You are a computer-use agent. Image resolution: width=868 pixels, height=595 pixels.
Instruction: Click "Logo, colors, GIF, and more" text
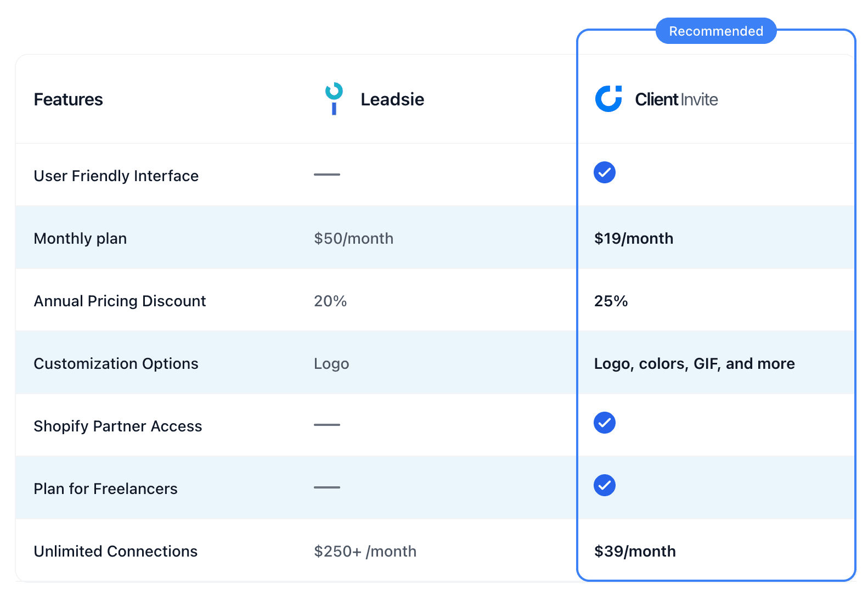click(x=694, y=363)
